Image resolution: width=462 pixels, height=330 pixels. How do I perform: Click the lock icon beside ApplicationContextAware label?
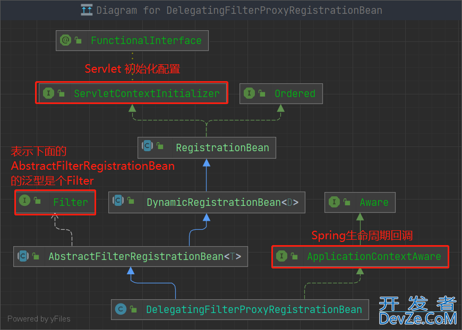pos(294,256)
